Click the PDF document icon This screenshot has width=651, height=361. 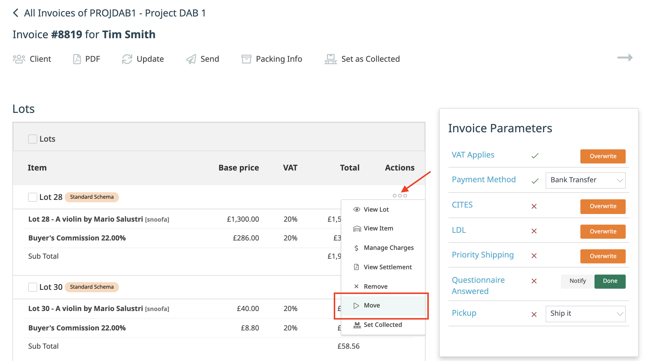[77, 59]
